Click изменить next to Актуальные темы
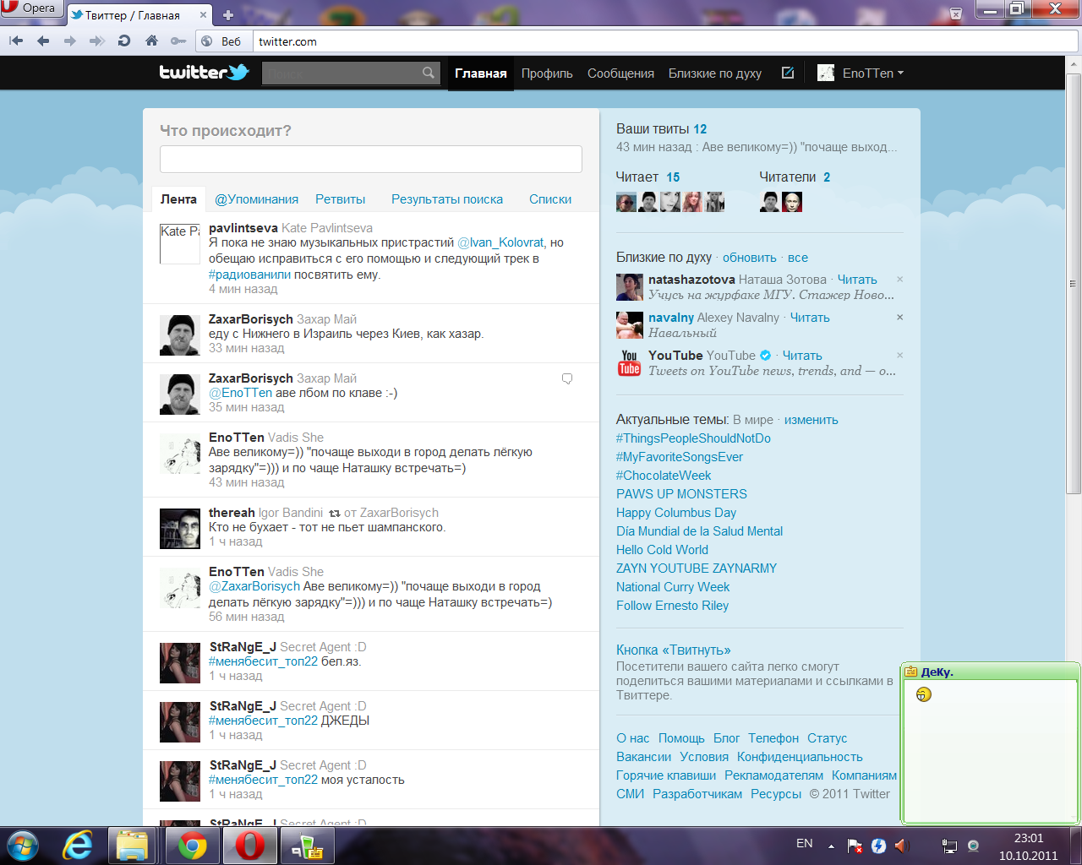Screen dimensions: 1082x865 [811, 420]
